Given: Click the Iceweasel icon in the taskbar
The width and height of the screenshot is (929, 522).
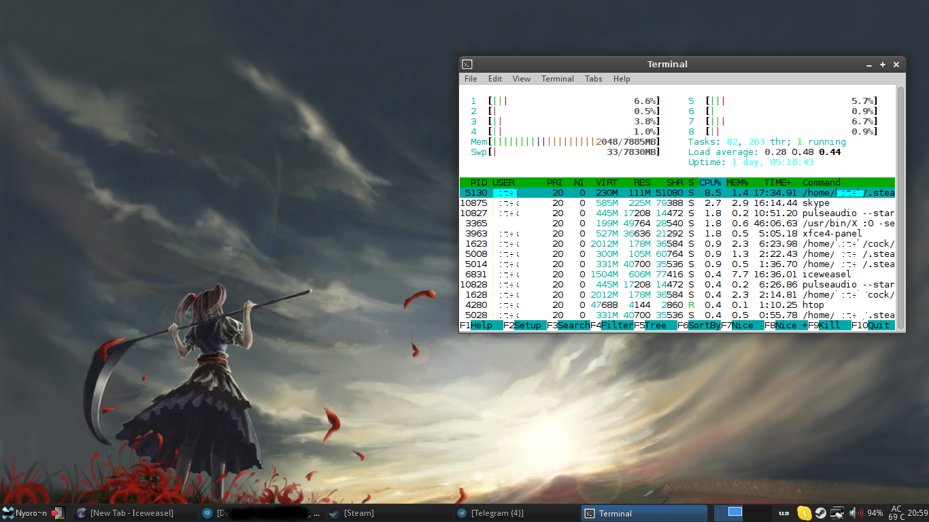Looking at the screenshot, I should (x=82, y=513).
